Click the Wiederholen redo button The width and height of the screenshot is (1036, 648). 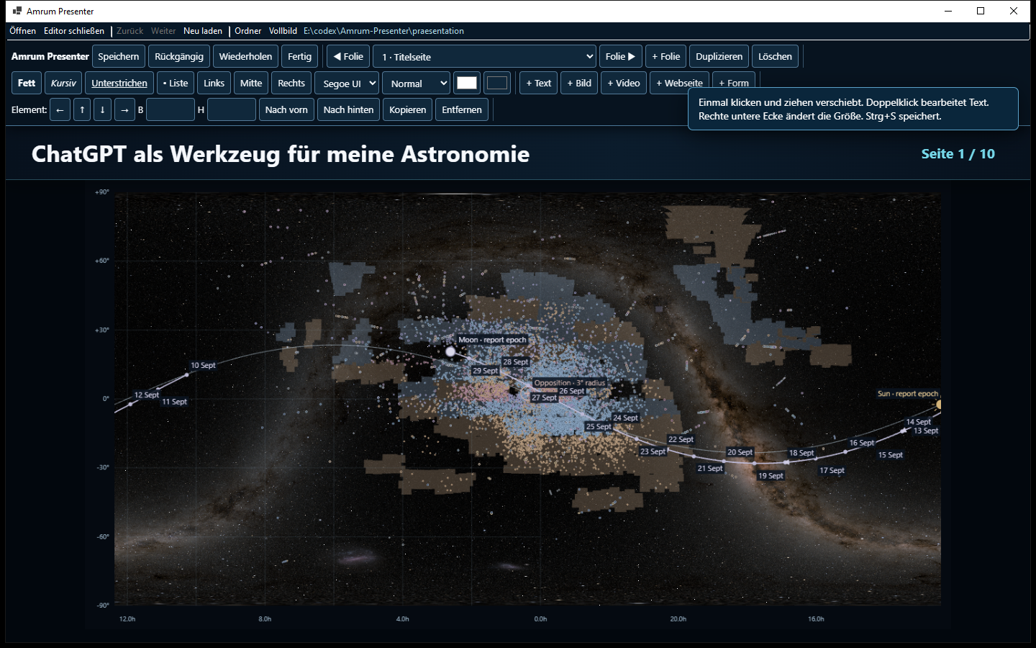245,57
